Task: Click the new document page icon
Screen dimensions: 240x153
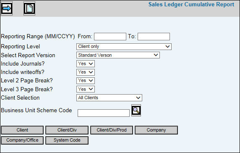Action: coord(29,8)
